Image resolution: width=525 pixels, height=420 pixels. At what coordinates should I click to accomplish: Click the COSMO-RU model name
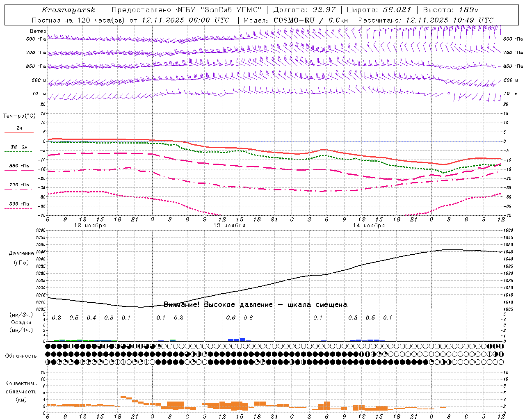tap(294, 20)
